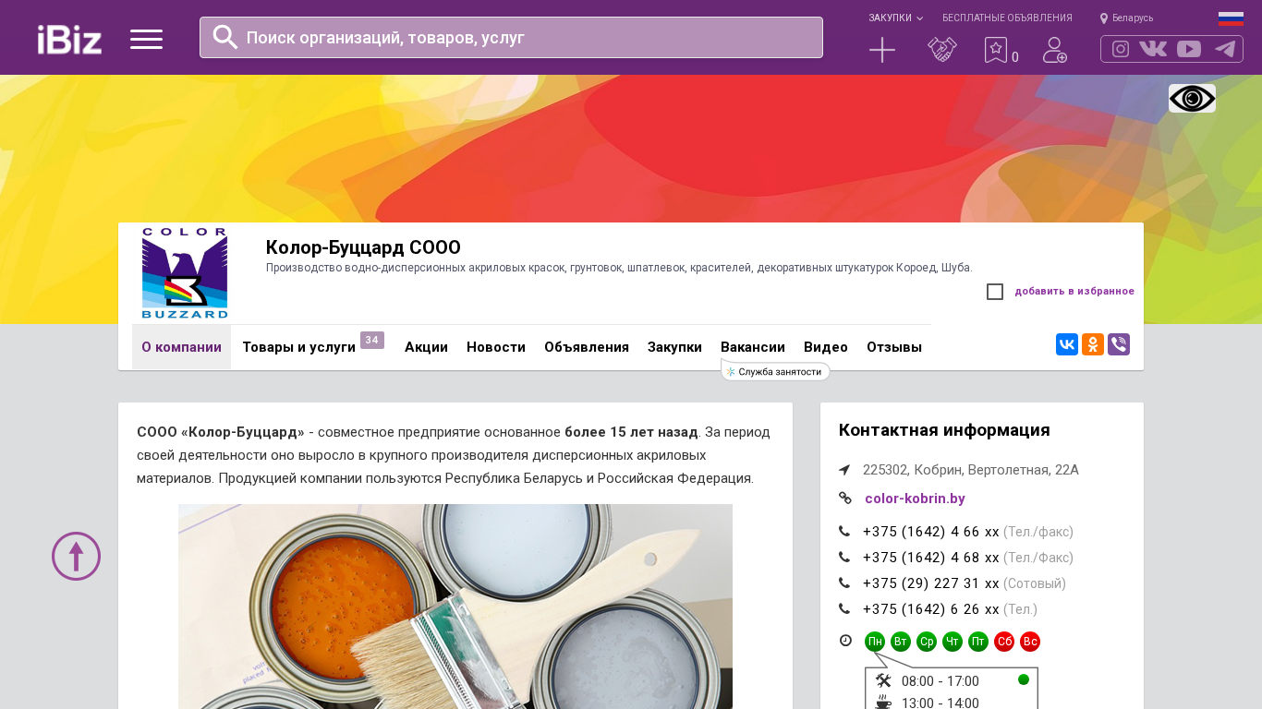
Task: Switch language via Russian flag
Action: [x=1231, y=18]
